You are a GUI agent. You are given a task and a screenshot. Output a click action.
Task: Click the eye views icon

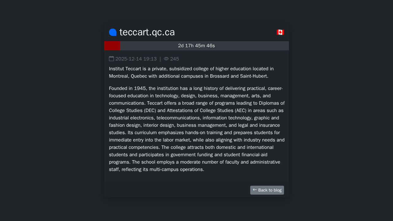pyautogui.click(x=166, y=59)
